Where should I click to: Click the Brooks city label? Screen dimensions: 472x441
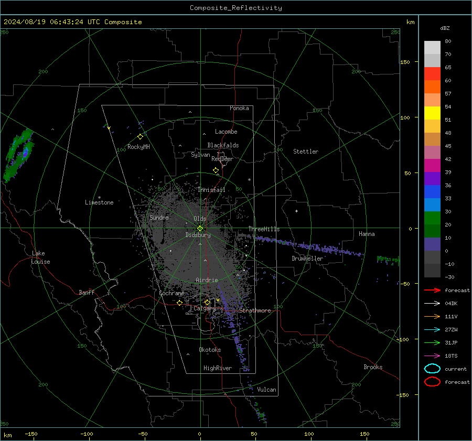tap(373, 367)
